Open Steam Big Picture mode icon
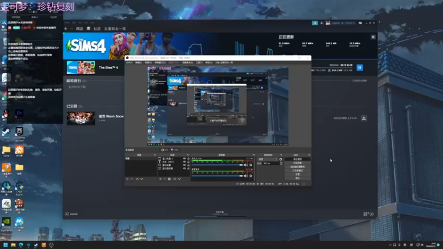 pyautogui.click(x=360, y=23)
